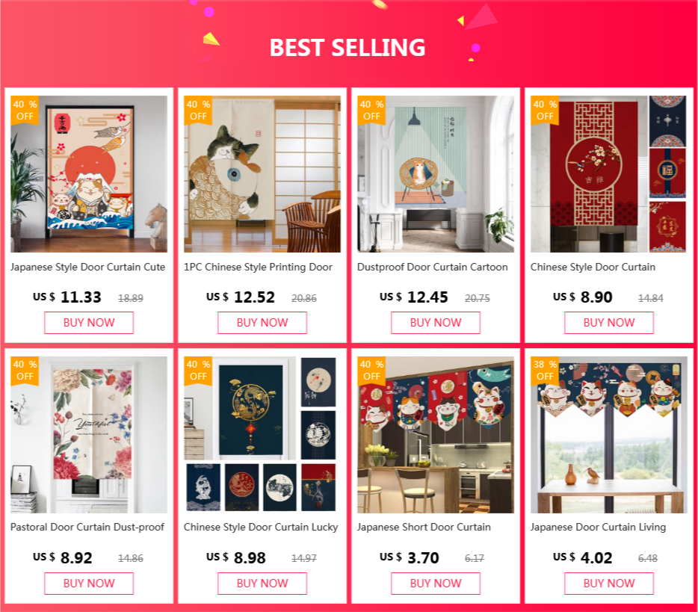Click Buy Now for Japanese Style Door Curtain Cute
The width and height of the screenshot is (698, 612).
point(89,323)
